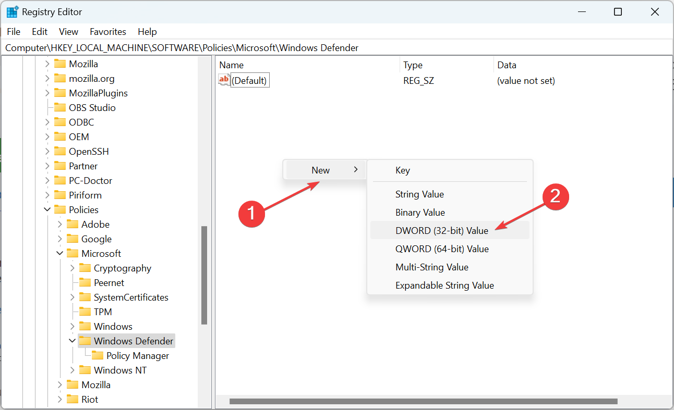This screenshot has height=410, width=674.
Task: Choose Binary Value from submenu
Action: [x=450, y=212]
